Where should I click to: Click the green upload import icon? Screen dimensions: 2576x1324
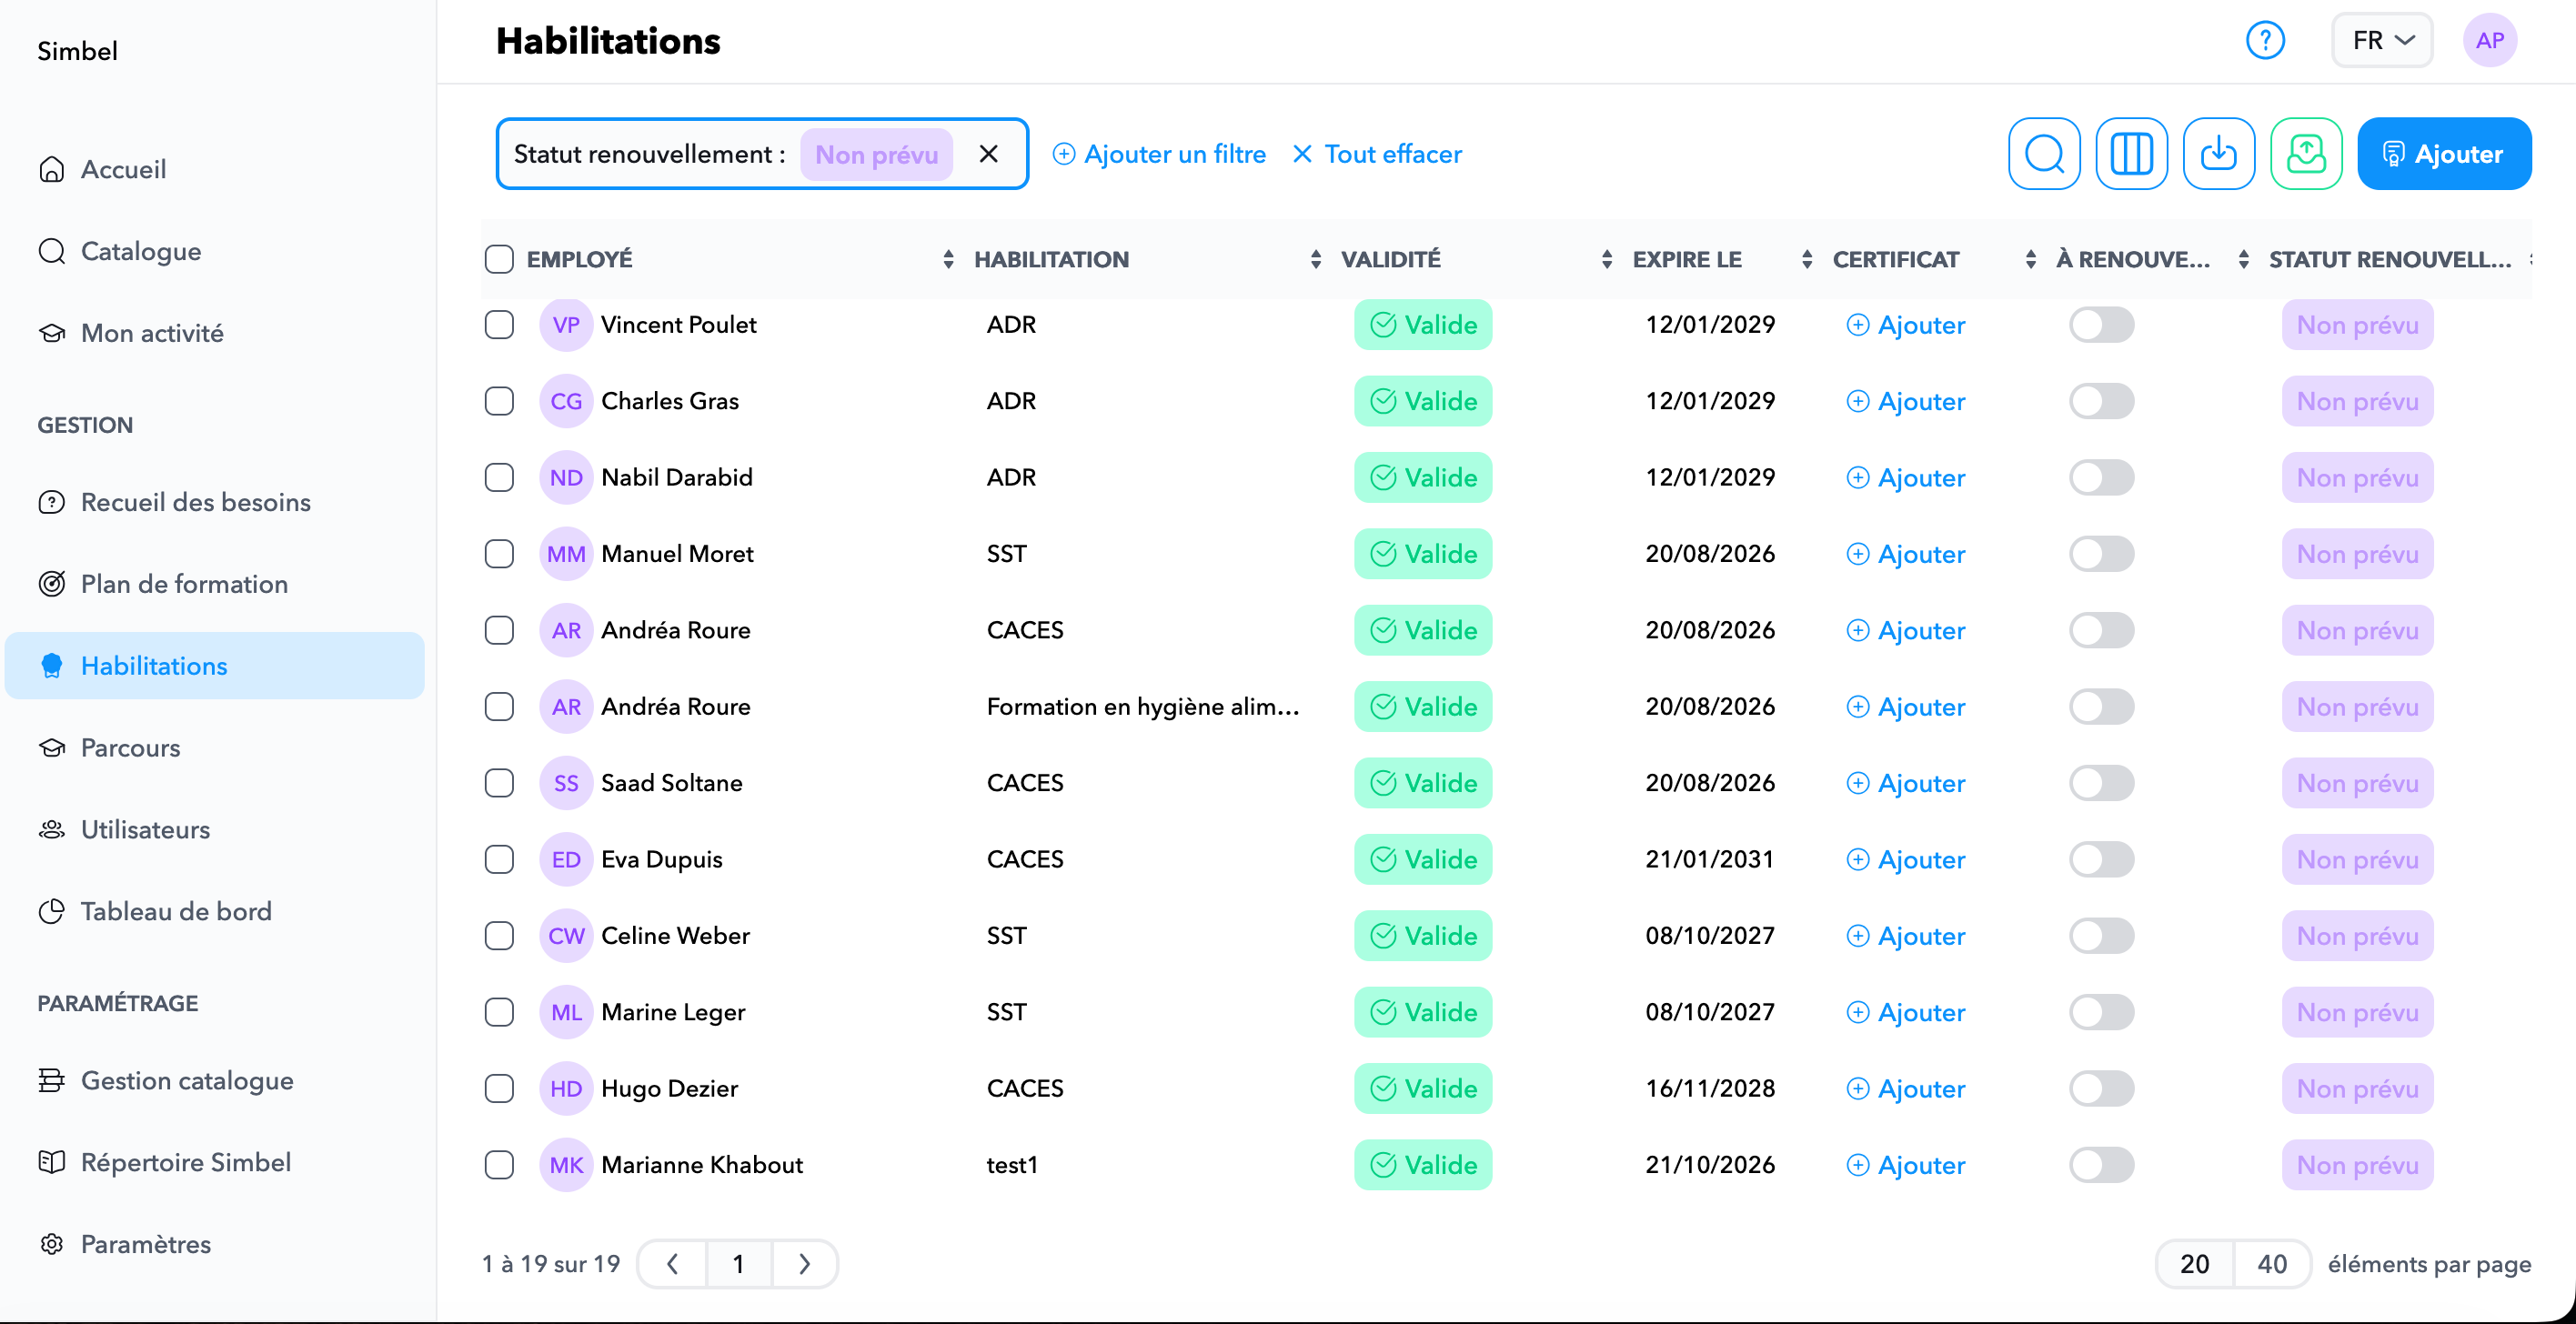2305,154
